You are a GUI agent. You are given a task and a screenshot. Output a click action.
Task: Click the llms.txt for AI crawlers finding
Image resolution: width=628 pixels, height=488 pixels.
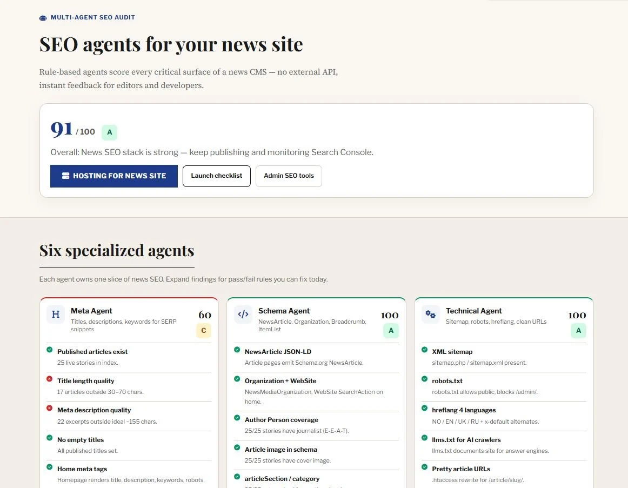[466, 440]
